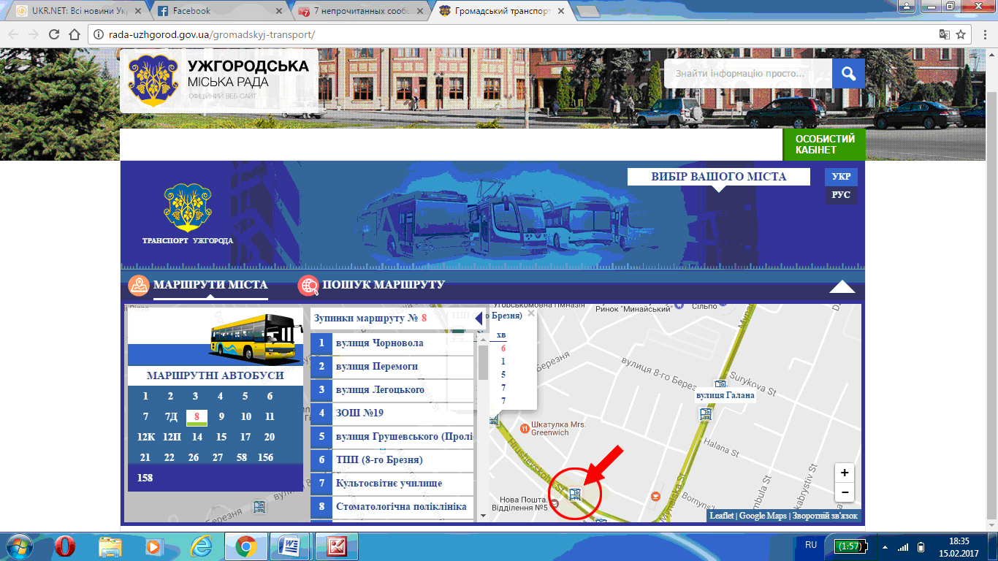Switch language to РУС
998x561 pixels.
(x=841, y=195)
